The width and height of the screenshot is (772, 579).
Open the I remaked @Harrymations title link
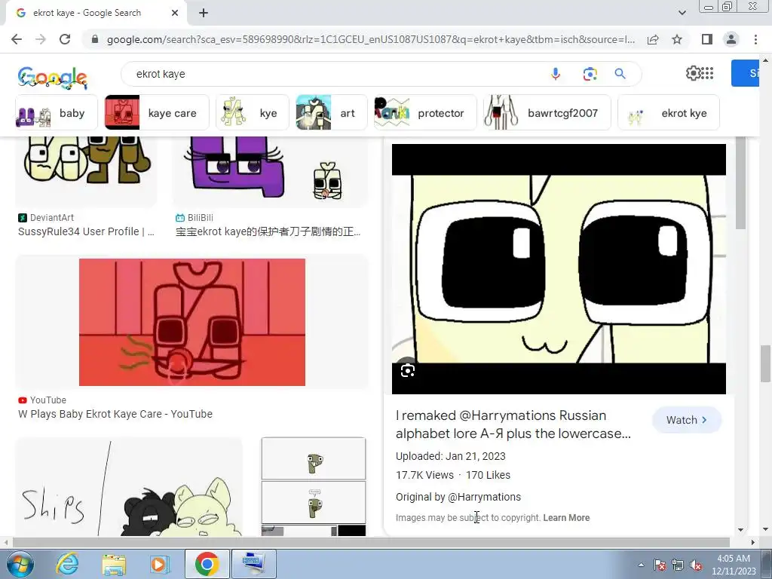tap(513, 424)
